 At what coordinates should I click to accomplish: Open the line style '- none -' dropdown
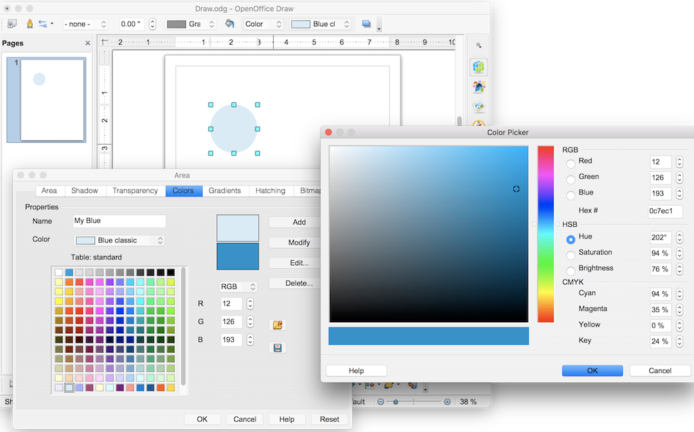tap(85, 24)
